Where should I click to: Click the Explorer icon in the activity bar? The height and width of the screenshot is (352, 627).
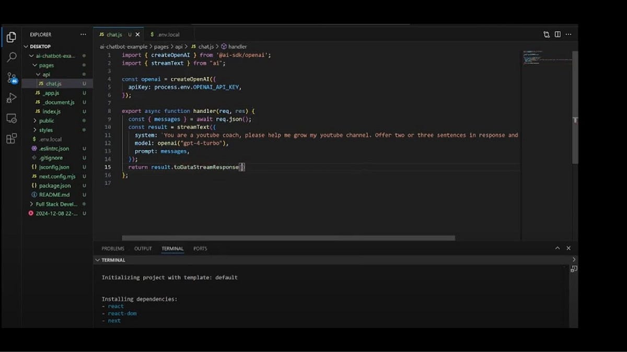[11, 37]
